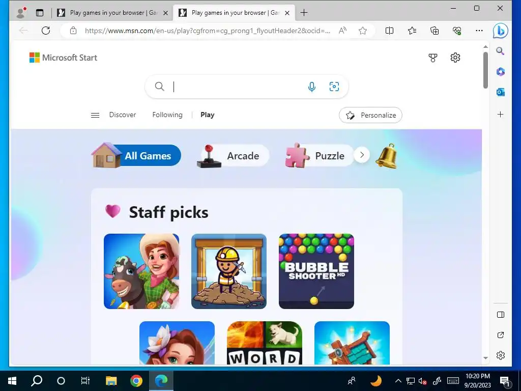Click the magnifier search icon in search box
Viewport: 521px width, 391px height.
point(159,87)
